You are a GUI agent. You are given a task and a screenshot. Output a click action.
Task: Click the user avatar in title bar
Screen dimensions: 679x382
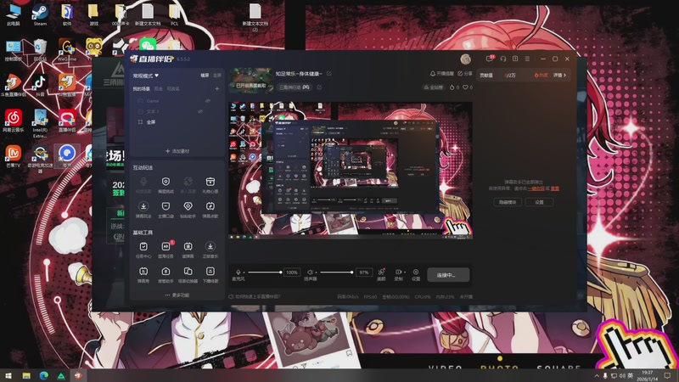[465, 59]
